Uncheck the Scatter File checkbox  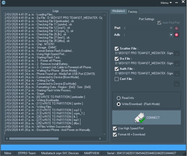click(117, 48)
